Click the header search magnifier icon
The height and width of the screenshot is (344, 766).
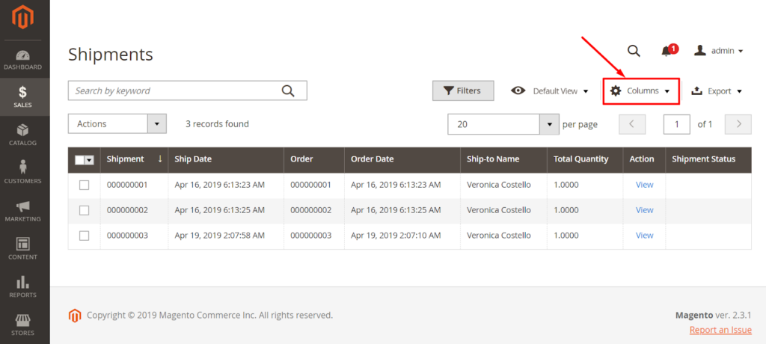(x=634, y=51)
